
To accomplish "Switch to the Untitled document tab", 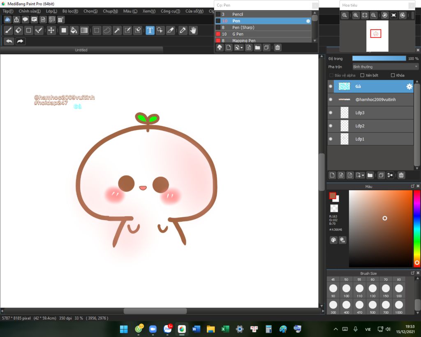I will [x=81, y=50].
